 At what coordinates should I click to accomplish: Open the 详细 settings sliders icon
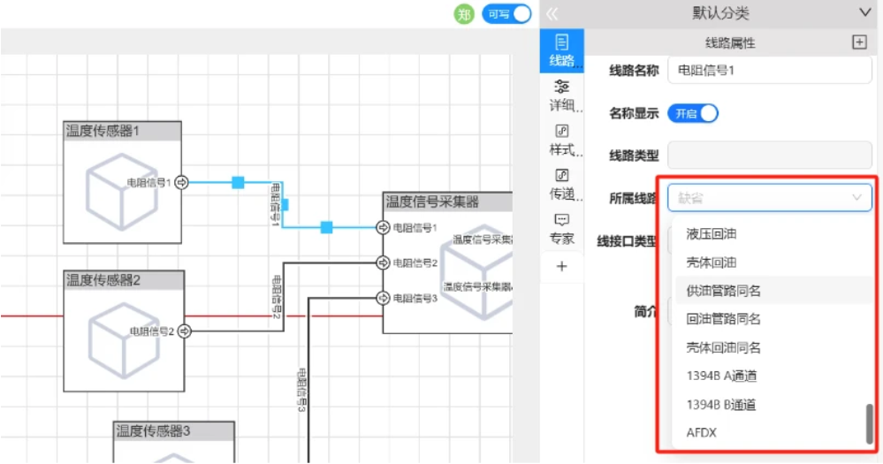point(561,86)
